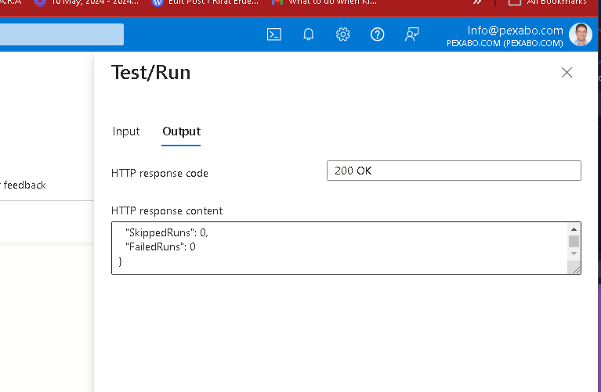Open the 10 May, 2024 bookmark

[x=86, y=2]
